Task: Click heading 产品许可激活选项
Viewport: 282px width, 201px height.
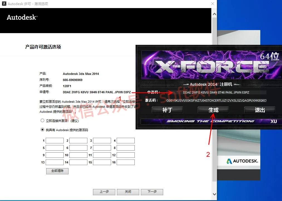Action: tap(43, 47)
